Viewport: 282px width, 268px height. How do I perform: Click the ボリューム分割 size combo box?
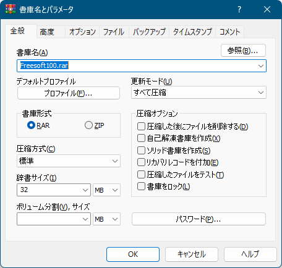54,219
